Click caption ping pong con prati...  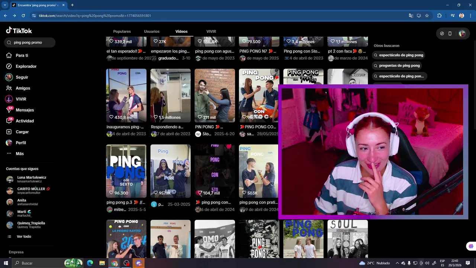click(258, 202)
